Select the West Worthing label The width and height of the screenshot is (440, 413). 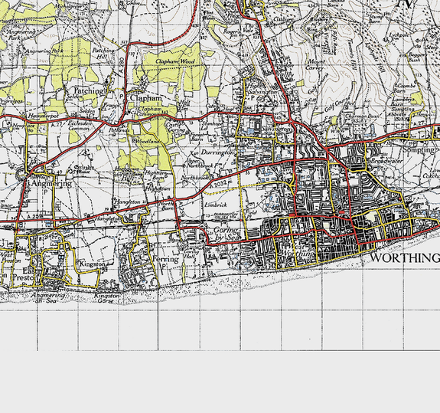click(x=297, y=249)
